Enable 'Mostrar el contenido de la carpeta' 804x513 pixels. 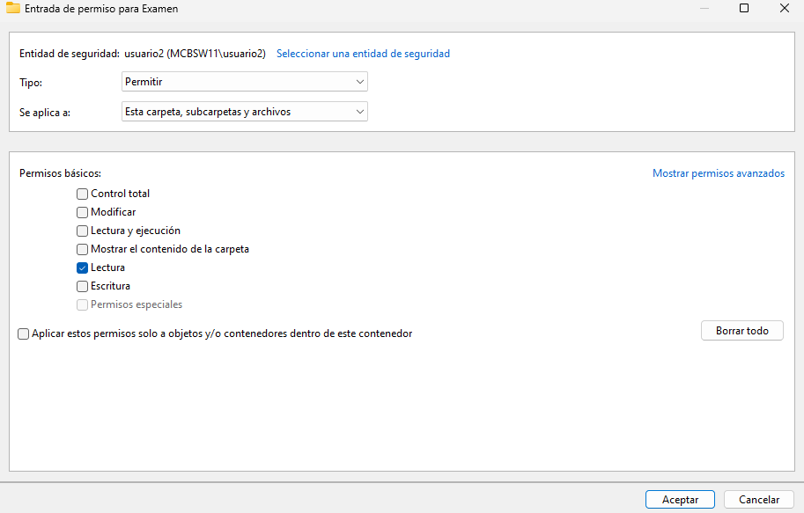point(82,249)
